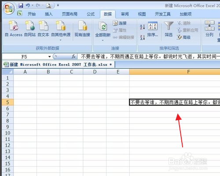Click the 获取外部数据 group label
The width and height of the screenshot is (220, 176).
(x=48, y=48)
